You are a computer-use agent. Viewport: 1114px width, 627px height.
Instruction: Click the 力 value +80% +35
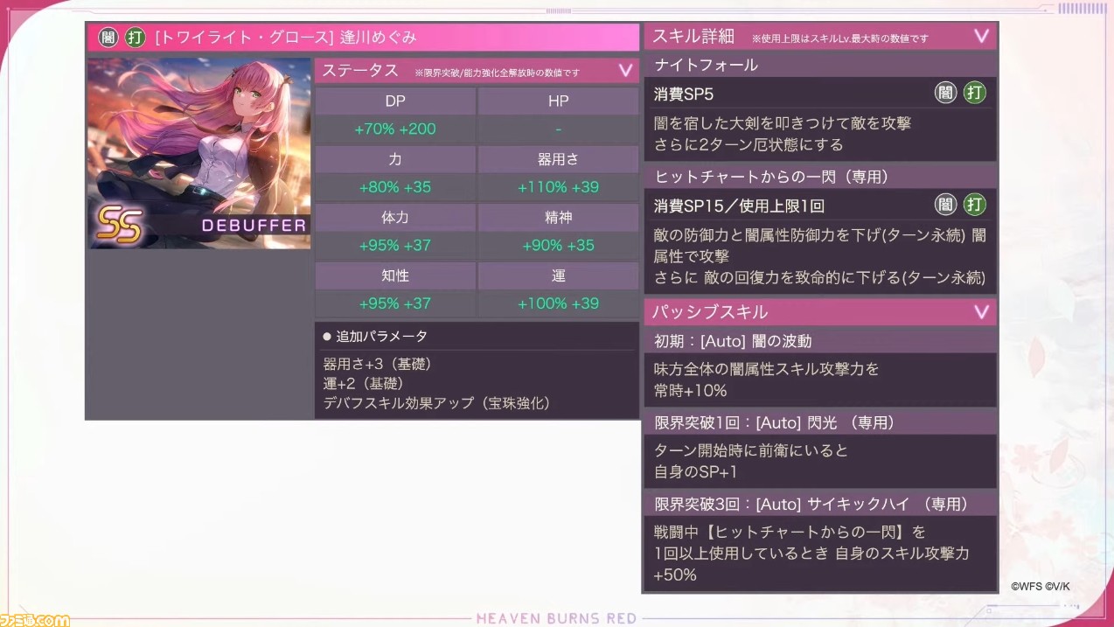[x=395, y=187]
